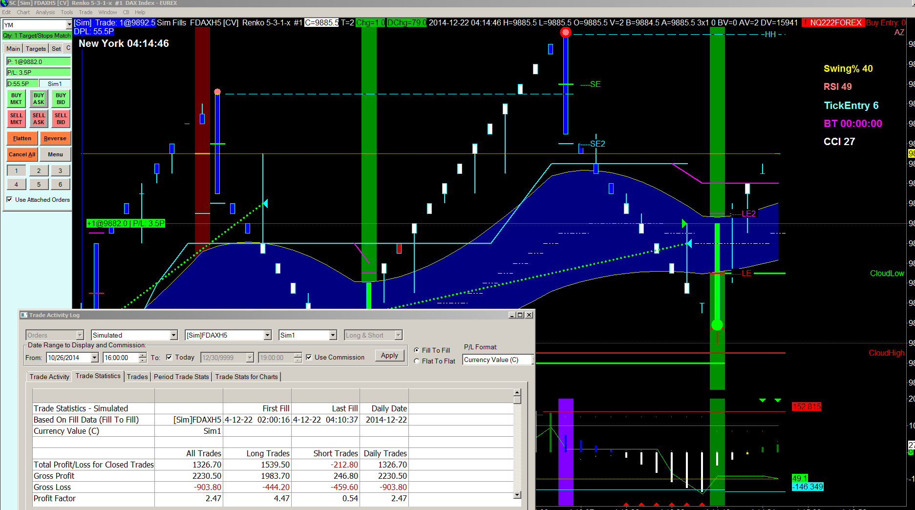Switch to the Set tab
This screenshot has height=510, width=915.
coord(56,48)
